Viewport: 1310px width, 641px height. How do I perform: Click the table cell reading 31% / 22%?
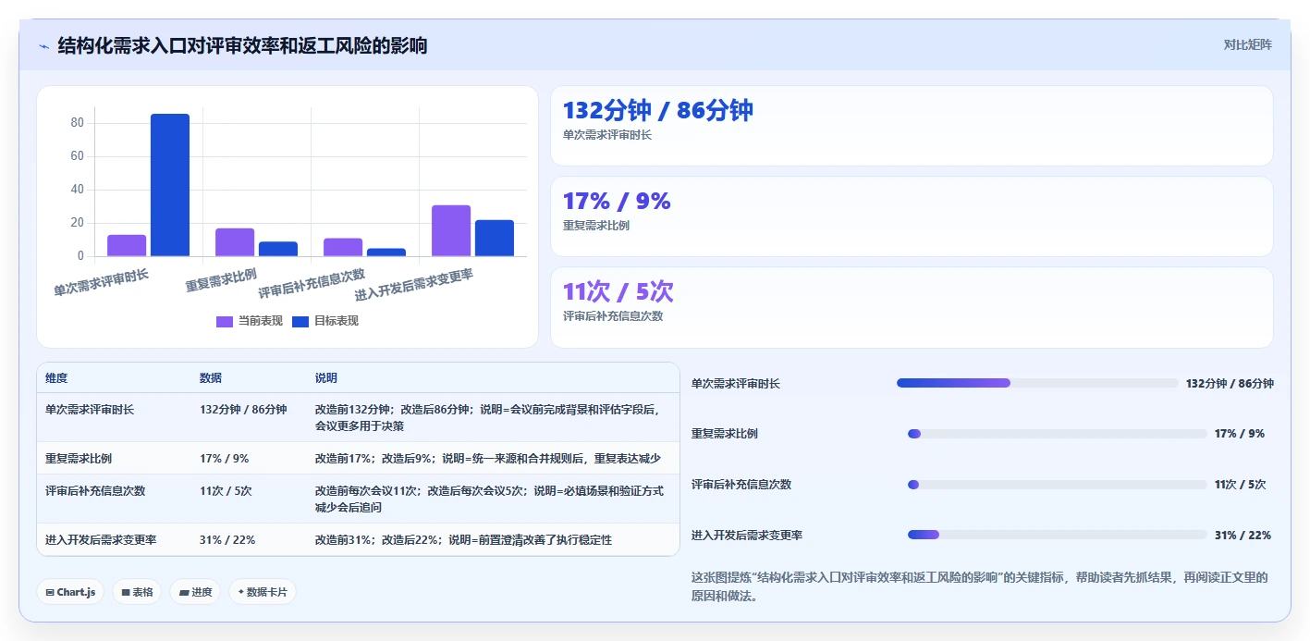coord(227,539)
